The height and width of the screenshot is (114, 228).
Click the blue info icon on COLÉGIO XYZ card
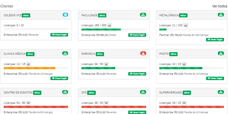point(65,15)
